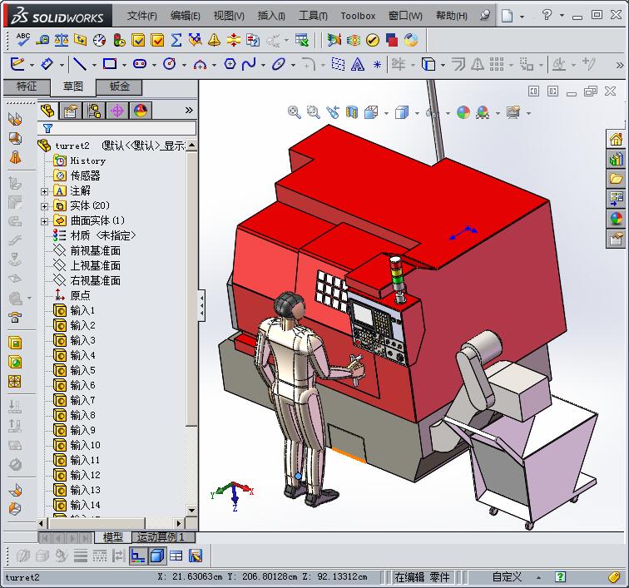Open the Mass Properties scale icon
The height and width of the screenshot is (588, 629).
[62, 40]
